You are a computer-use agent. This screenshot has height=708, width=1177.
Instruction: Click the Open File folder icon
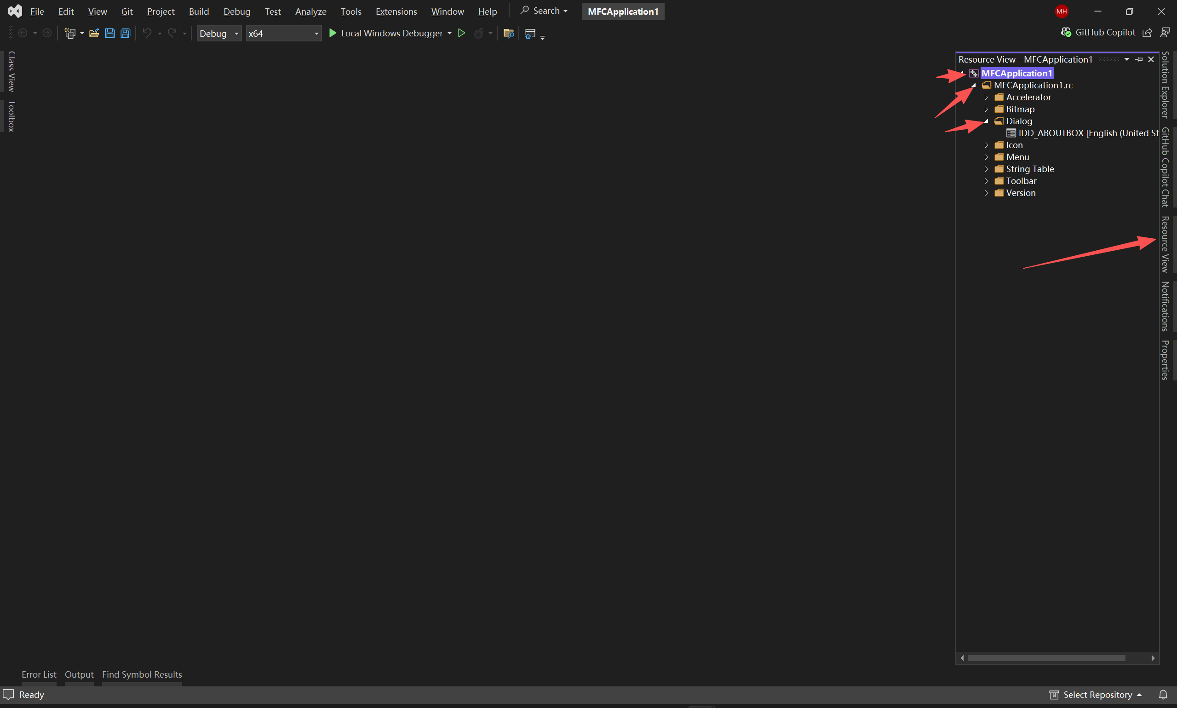coord(94,33)
